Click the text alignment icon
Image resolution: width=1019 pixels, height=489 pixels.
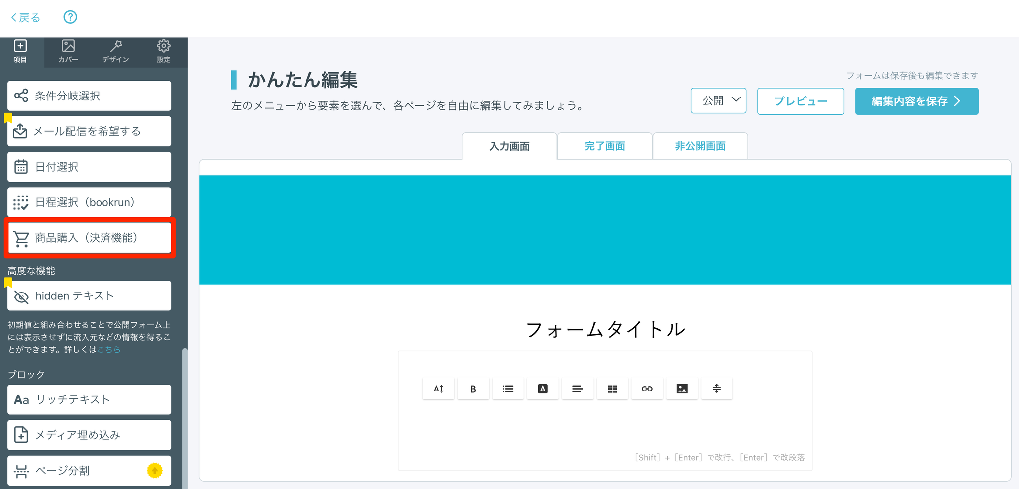(x=577, y=389)
